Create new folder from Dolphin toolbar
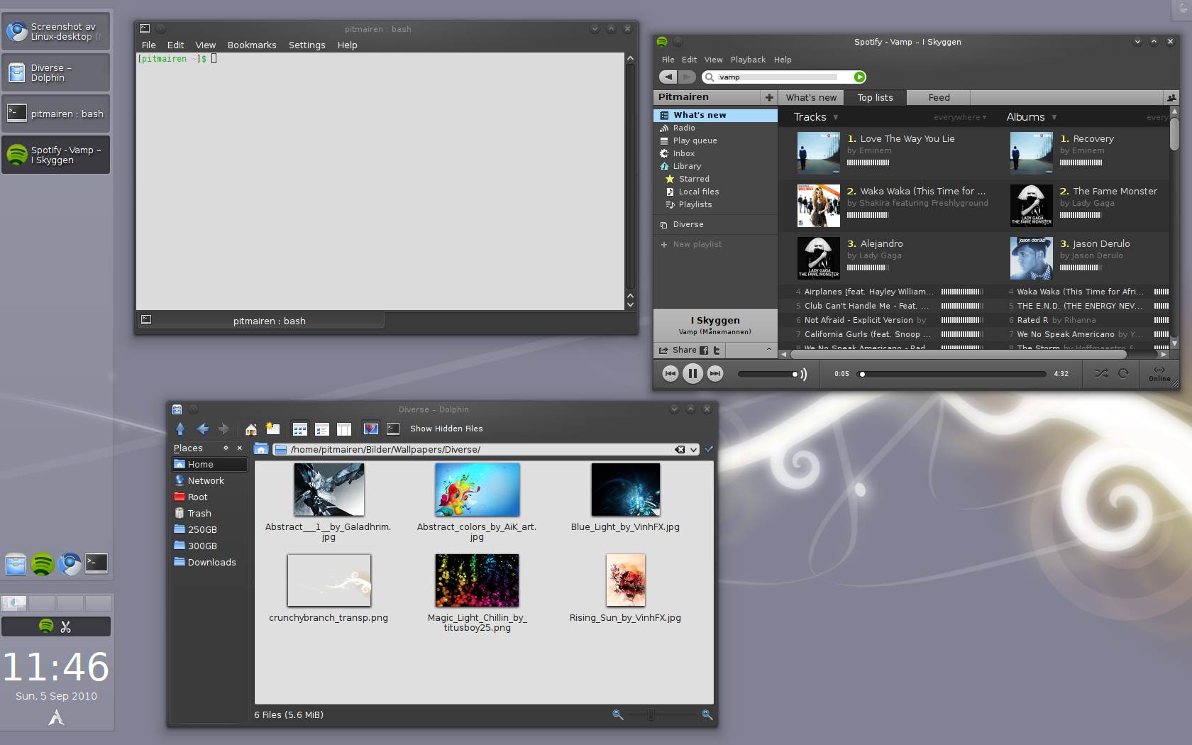The width and height of the screenshot is (1192, 745). click(x=273, y=429)
